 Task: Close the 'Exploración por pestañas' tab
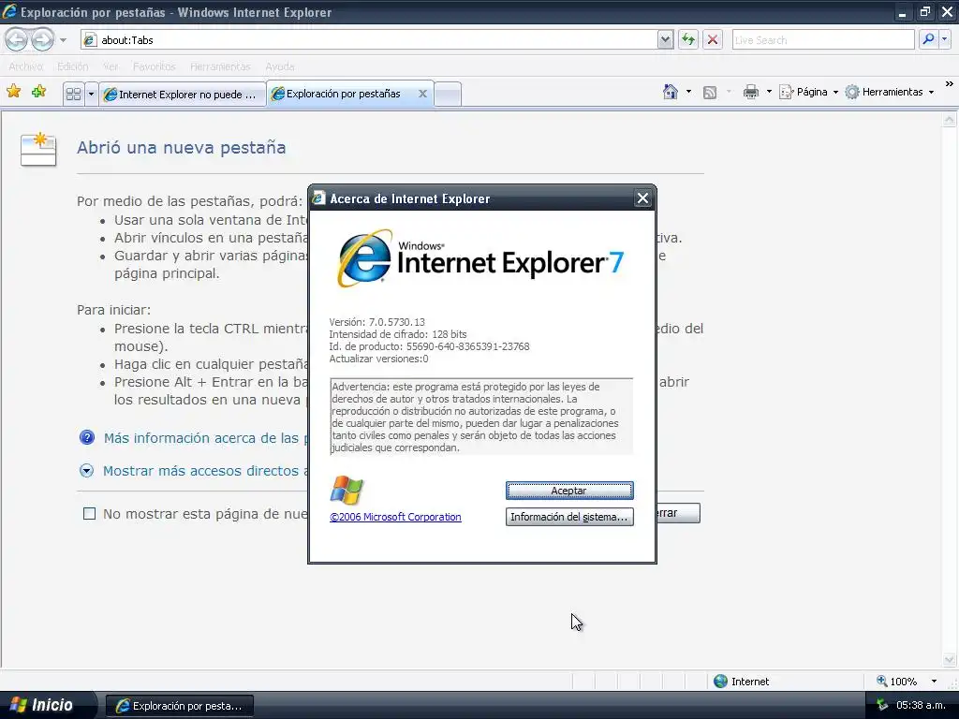(x=422, y=94)
